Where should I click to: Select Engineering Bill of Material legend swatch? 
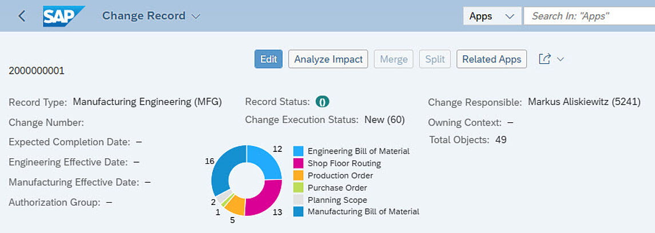298,151
